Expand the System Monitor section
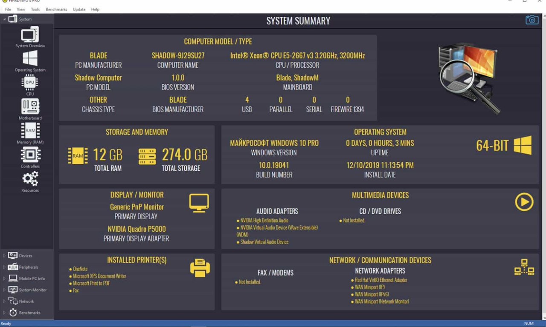Image resolution: width=546 pixels, height=327 pixels. point(4,290)
